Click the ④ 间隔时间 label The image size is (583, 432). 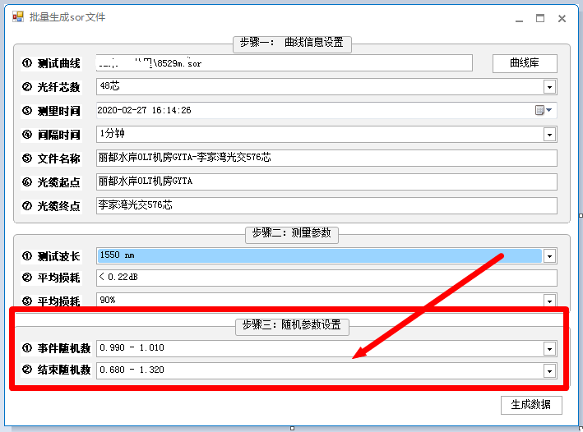click(x=51, y=135)
